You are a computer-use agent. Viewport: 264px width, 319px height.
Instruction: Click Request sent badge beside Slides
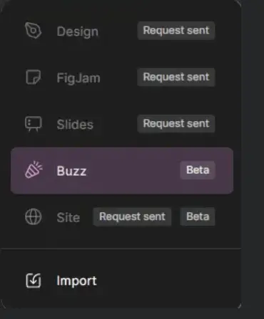pyautogui.click(x=176, y=123)
